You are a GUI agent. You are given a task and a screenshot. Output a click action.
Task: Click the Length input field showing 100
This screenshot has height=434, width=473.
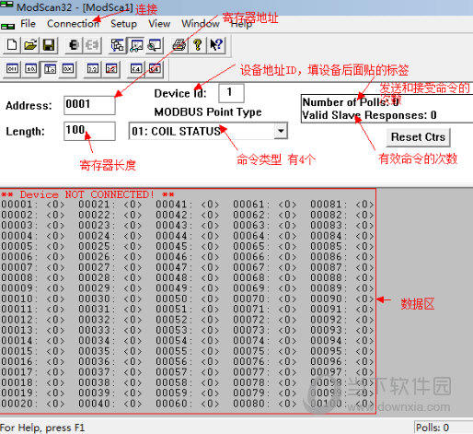pos(89,131)
